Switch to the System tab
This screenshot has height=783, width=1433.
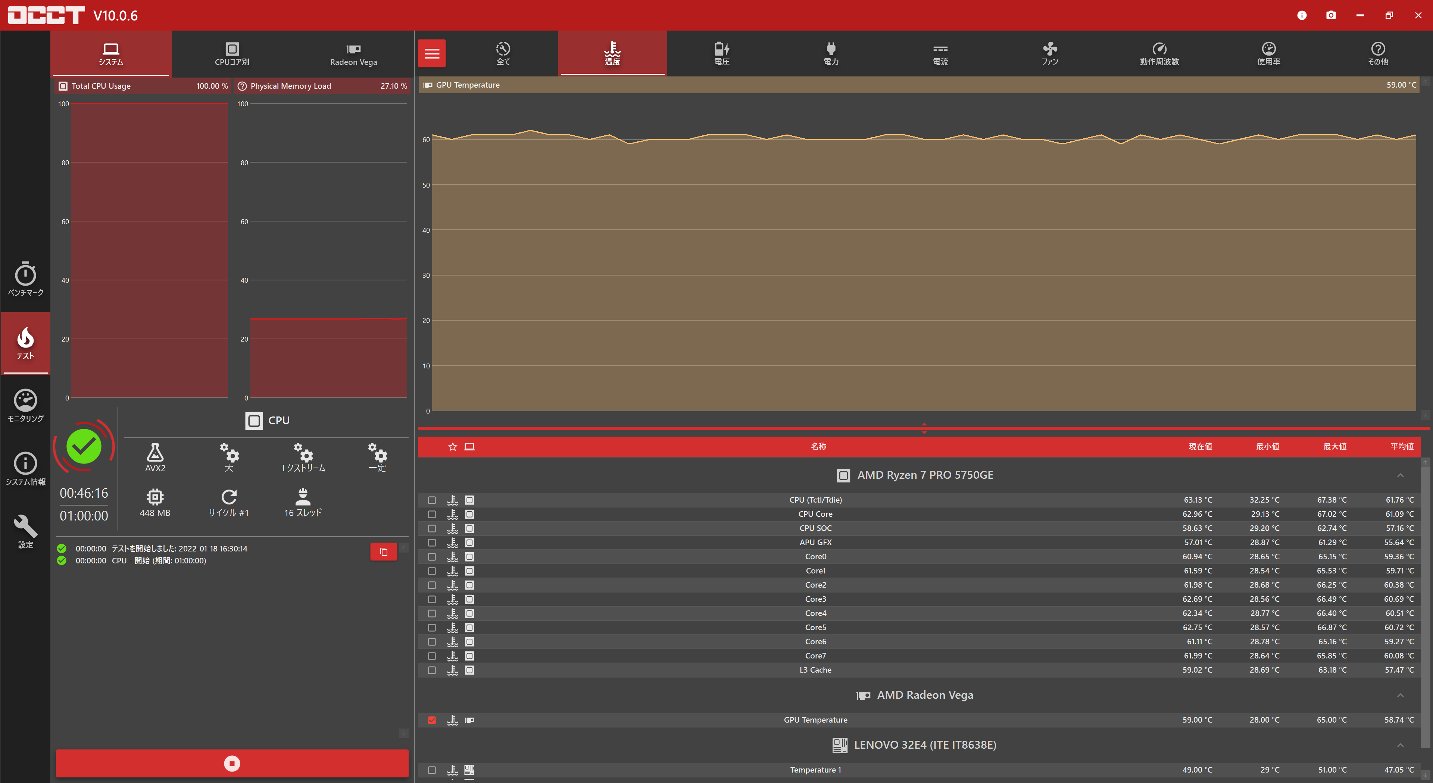111,53
